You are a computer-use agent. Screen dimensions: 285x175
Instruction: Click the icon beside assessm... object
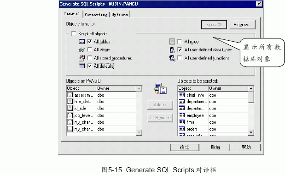tap(70, 95)
